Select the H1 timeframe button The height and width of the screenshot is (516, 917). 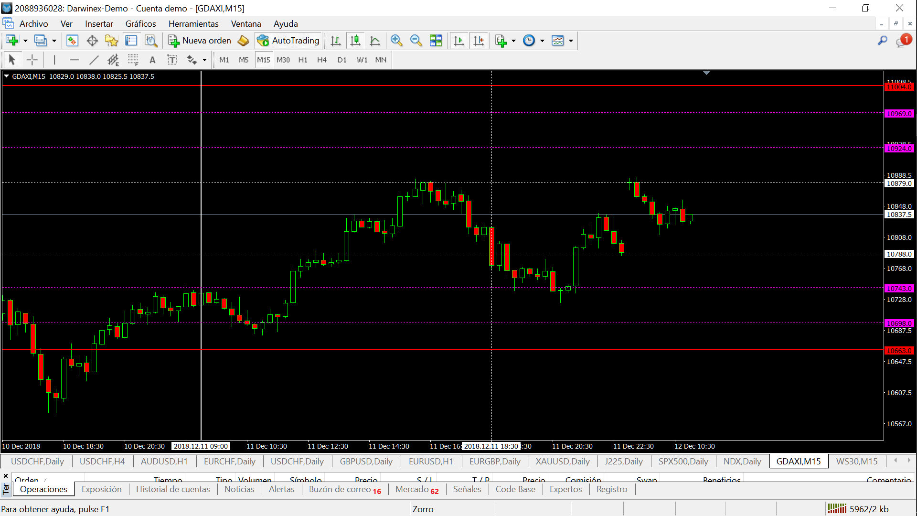tap(302, 60)
